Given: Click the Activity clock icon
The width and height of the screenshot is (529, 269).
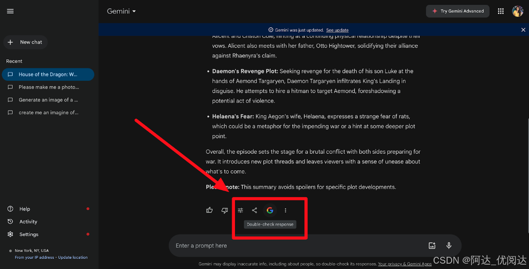Looking at the screenshot, I should coord(10,221).
